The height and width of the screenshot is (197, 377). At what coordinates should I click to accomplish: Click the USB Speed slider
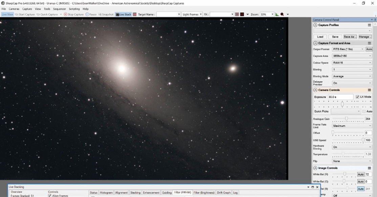348,140
